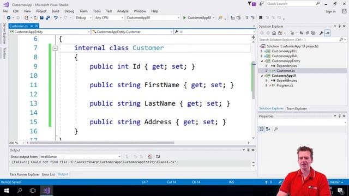Collapse the Customer class code outline
The width and height of the screenshot is (349, 196).
(x=55, y=48)
